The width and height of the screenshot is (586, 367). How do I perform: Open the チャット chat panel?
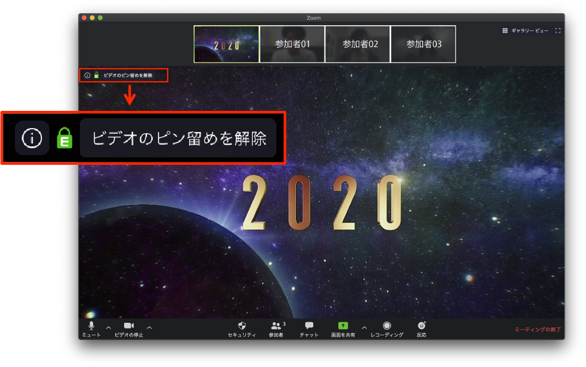pos(309,329)
